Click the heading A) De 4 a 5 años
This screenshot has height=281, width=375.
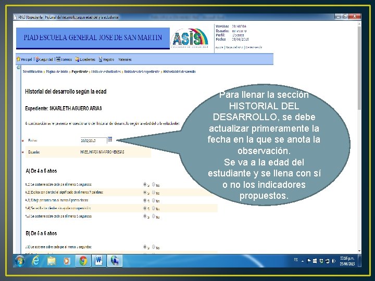pyautogui.click(x=41, y=171)
